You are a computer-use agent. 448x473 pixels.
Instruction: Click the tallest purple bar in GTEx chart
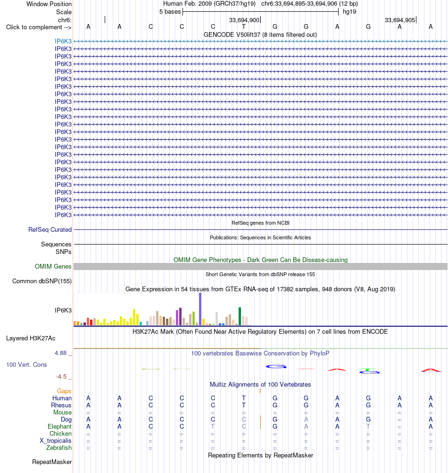click(x=200, y=309)
